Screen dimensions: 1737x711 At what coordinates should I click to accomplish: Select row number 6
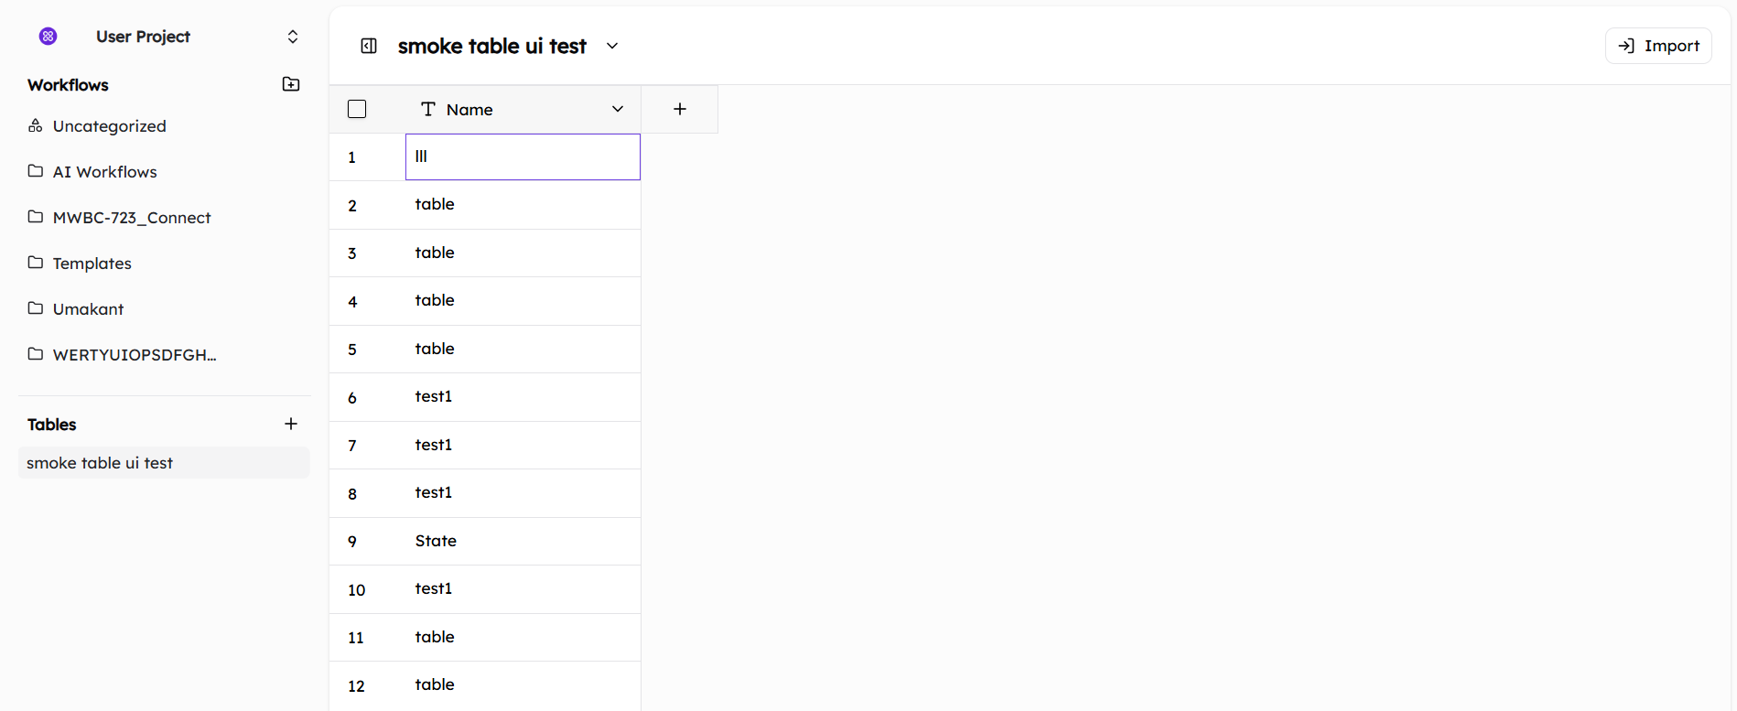point(352,397)
